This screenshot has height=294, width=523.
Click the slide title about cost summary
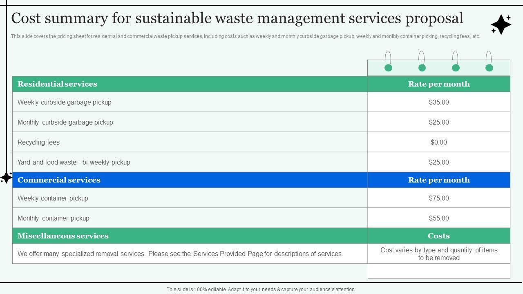(x=237, y=18)
